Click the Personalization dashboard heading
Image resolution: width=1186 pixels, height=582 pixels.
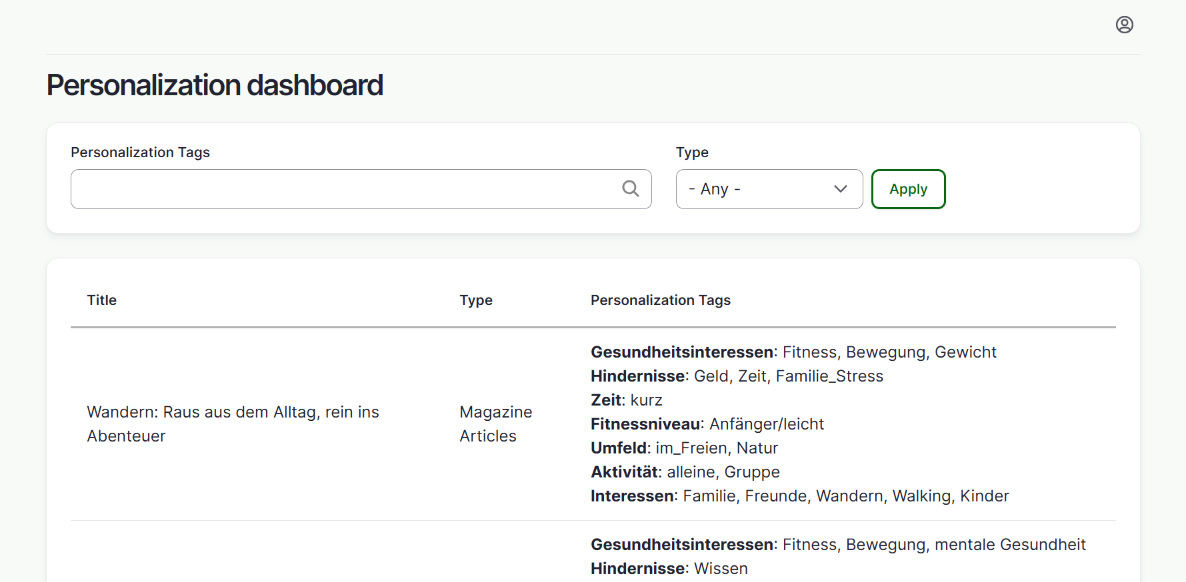pos(215,85)
